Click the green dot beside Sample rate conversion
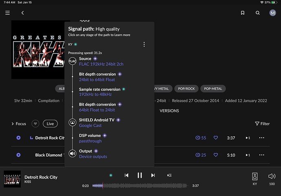Image resolution: width=281 pixels, height=196 pixels. coord(124,89)
